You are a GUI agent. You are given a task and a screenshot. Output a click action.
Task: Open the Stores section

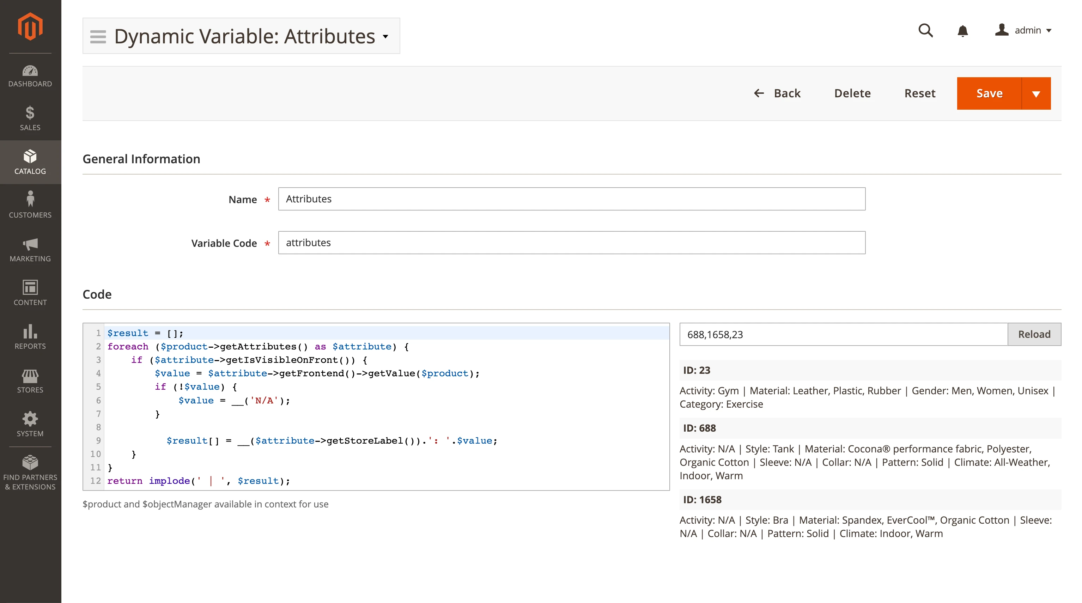(x=30, y=380)
